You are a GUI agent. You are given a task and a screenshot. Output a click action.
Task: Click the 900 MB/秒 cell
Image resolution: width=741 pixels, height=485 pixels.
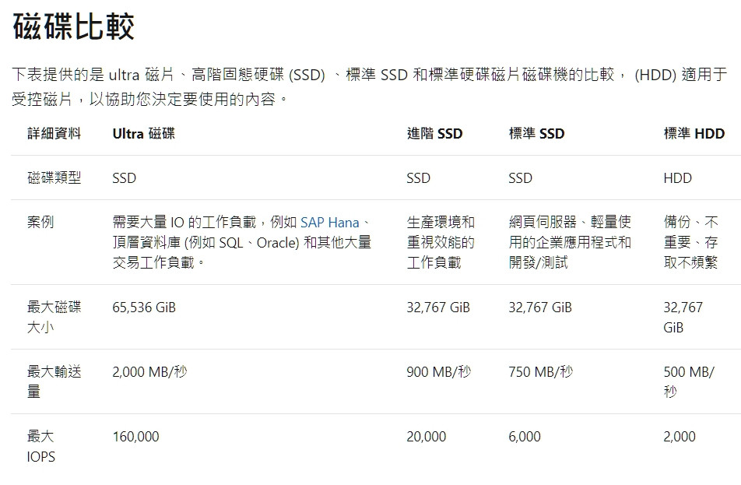click(x=438, y=372)
